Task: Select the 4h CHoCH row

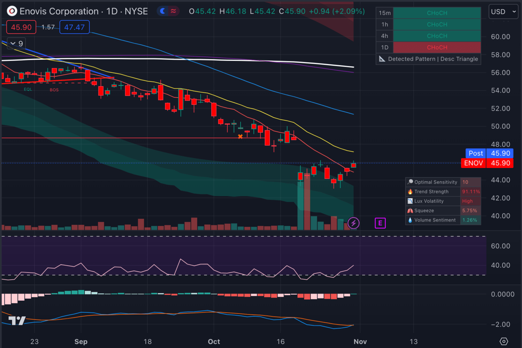Action: [x=429, y=36]
